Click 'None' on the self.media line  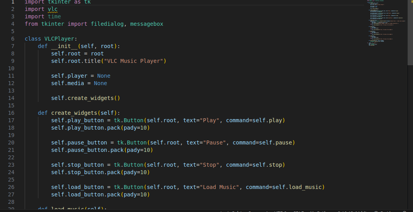[100, 83]
